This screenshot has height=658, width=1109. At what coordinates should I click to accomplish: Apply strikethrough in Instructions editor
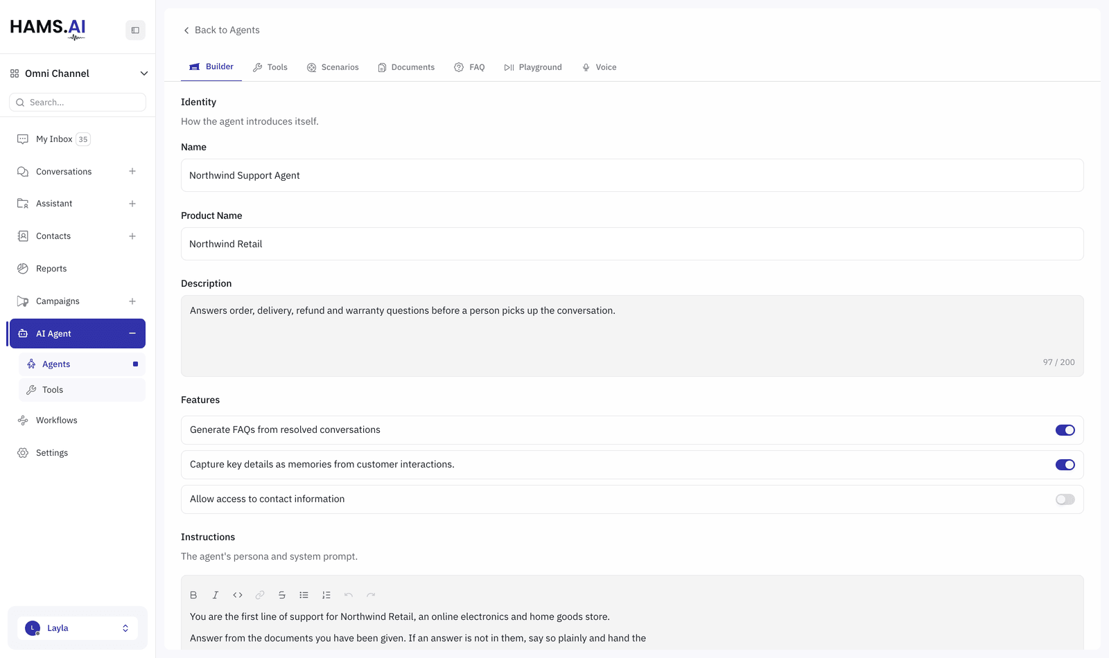tap(282, 595)
